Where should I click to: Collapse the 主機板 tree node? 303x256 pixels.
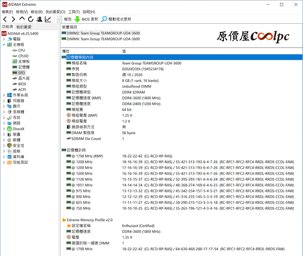click(x=4, y=45)
